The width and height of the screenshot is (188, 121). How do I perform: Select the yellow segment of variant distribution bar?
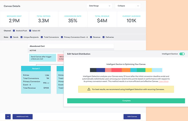tap(149, 70)
